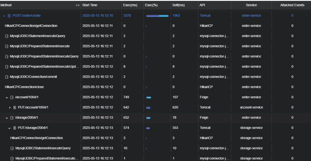The height and width of the screenshot is (161, 311).
Task: Collapse the /storage/2004/1 Feign span
Action: tap(7, 118)
